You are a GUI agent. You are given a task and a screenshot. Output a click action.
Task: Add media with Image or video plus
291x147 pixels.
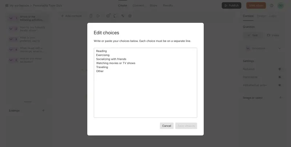click(x=280, y=97)
